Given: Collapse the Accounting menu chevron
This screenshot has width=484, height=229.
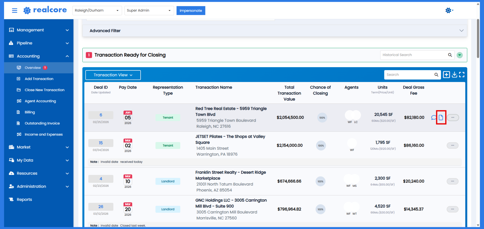Looking at the screenshot, I should pyautogui.click(x=67, y=56).
